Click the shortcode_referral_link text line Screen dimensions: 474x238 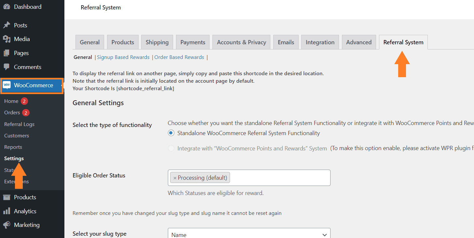click(123, 89)
